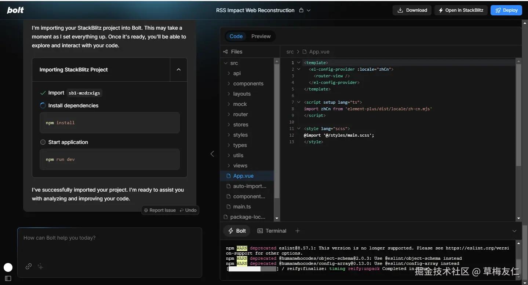Click the npm install command block
The image size is (528, 285).
110,123
